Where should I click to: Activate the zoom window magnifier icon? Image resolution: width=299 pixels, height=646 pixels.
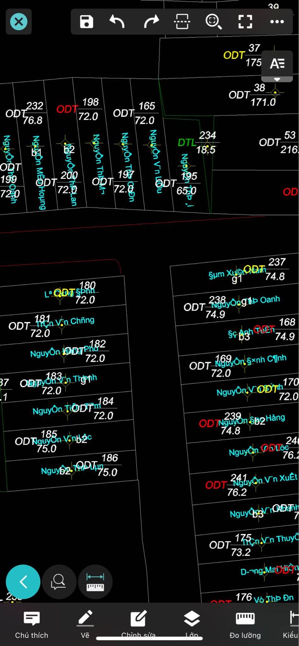click(x=213, y=22)
